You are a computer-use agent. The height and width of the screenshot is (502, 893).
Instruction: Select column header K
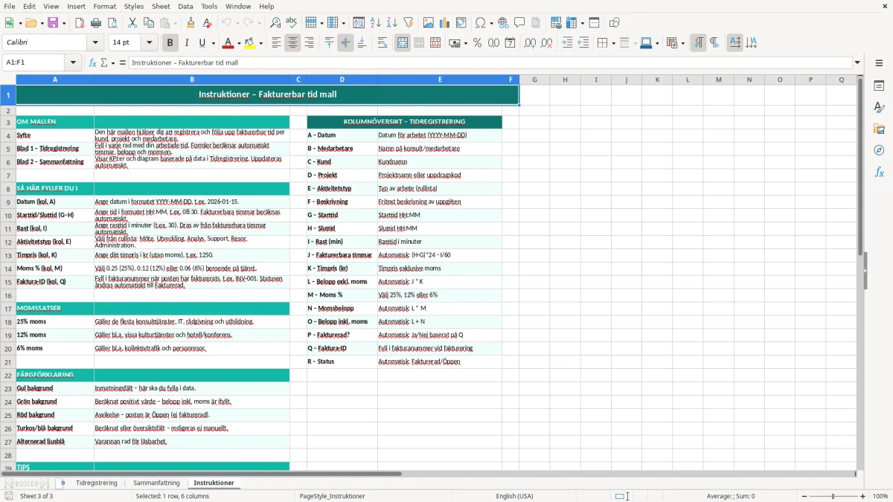656,80
